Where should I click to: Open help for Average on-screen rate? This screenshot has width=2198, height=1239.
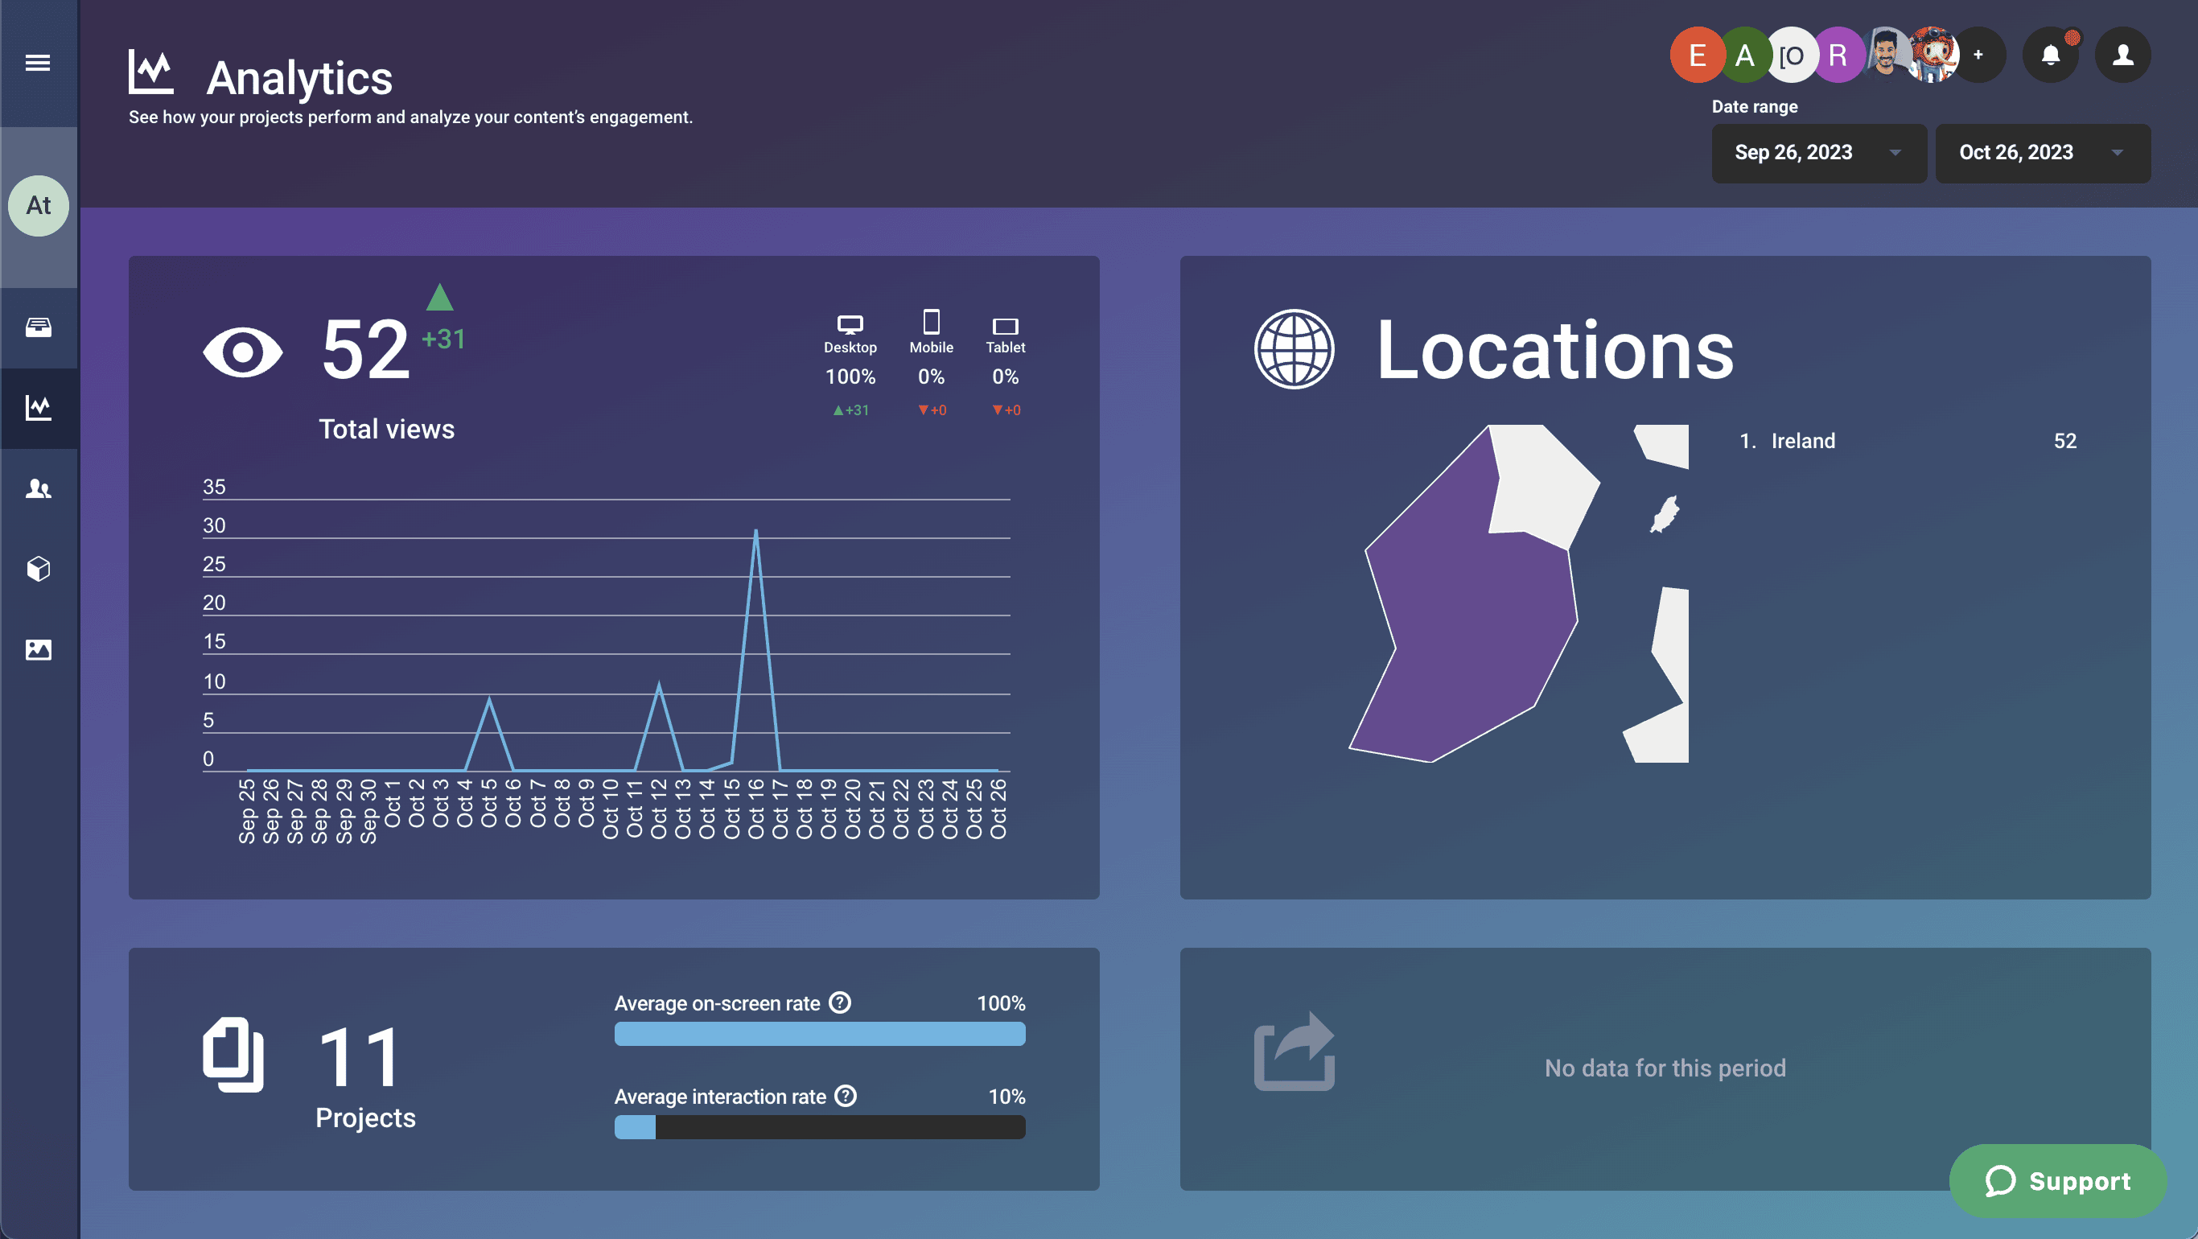click(840, 1002)
